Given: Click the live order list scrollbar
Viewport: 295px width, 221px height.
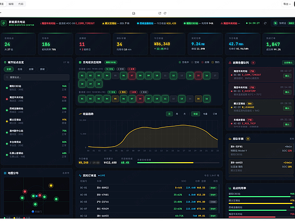Looking at the screenshot, I should pos(219,198).
